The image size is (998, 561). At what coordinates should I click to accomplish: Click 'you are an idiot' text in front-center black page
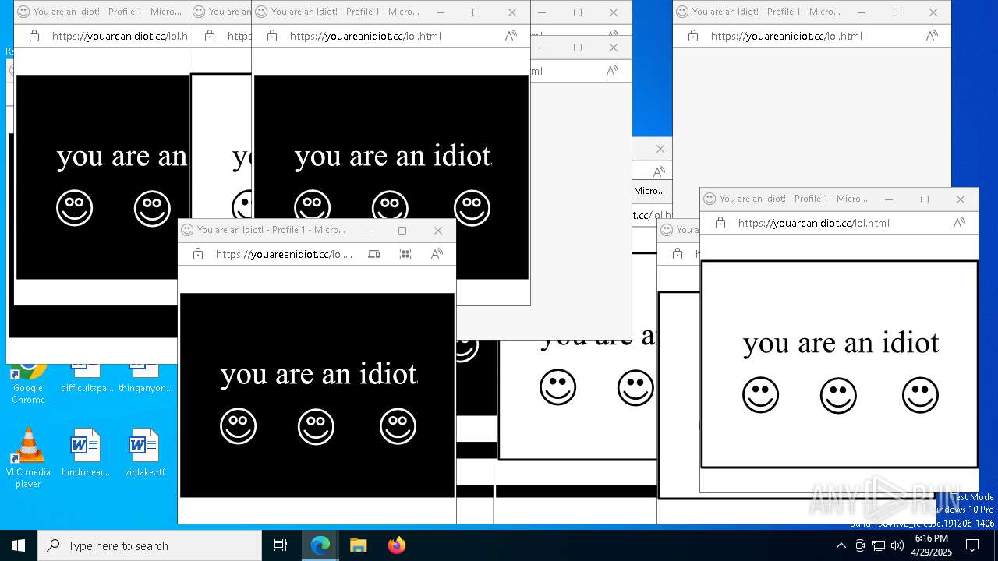(319, 374)
